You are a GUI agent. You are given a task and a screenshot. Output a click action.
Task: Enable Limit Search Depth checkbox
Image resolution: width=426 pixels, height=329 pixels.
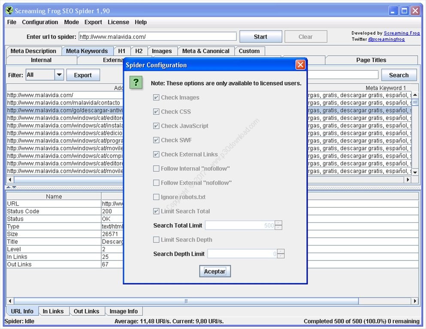tap(156, 239)
